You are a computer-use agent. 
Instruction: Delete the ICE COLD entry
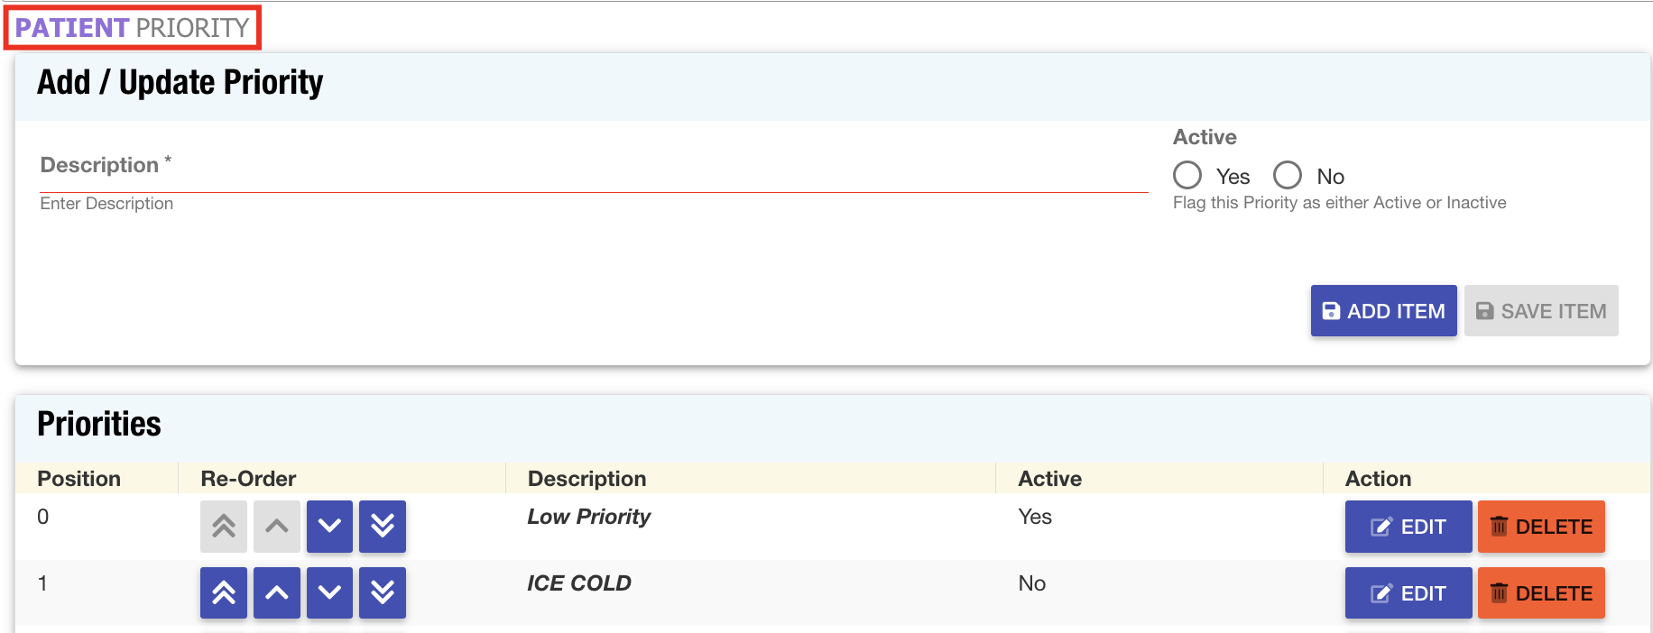1541,593
